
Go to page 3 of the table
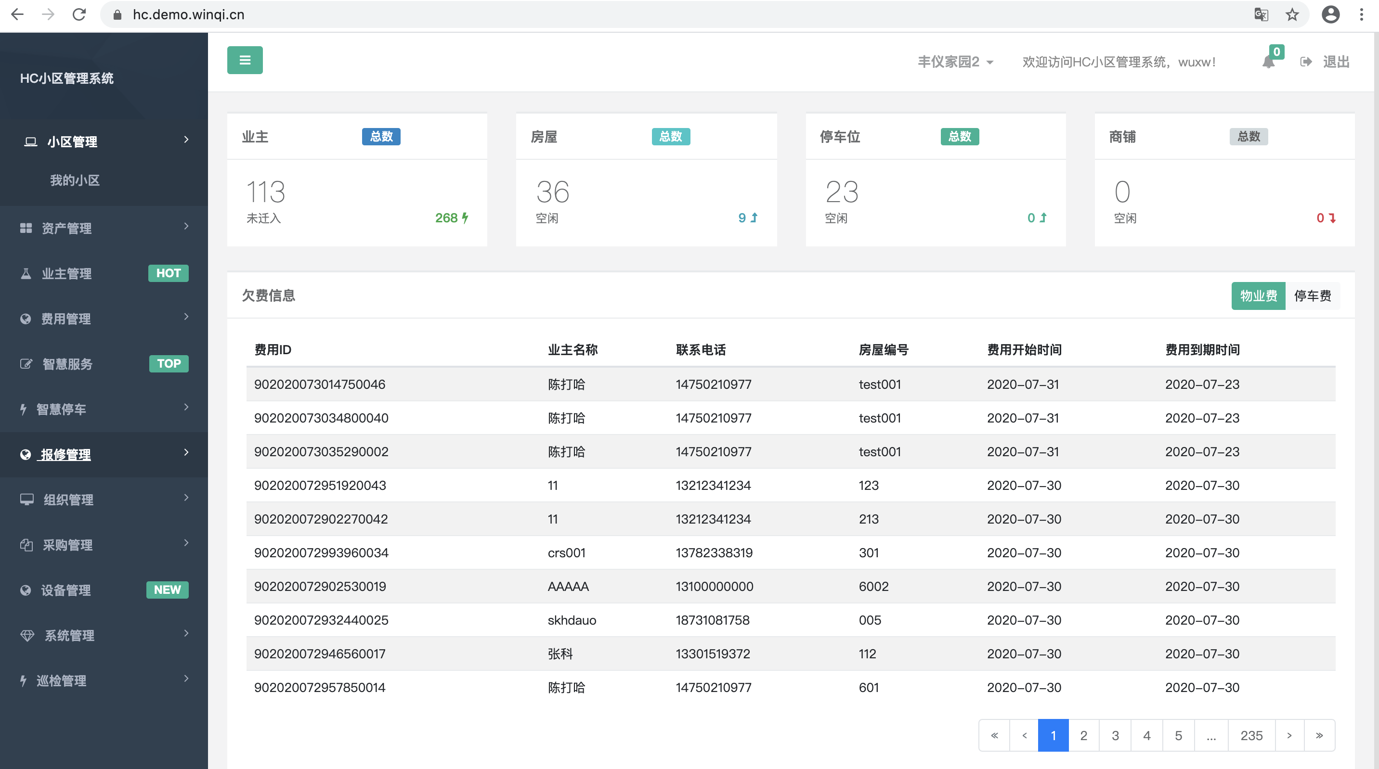point(1115,735)
